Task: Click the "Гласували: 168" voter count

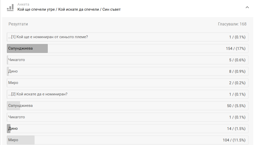Action: [232, 24]
